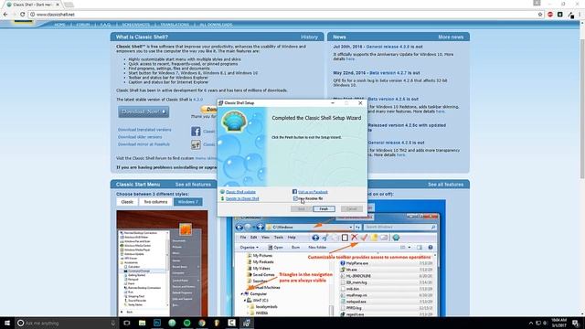Screen dimensions: 585x329
Task: Open Visit us on Facebook link in setup
Action: (313, 192)
